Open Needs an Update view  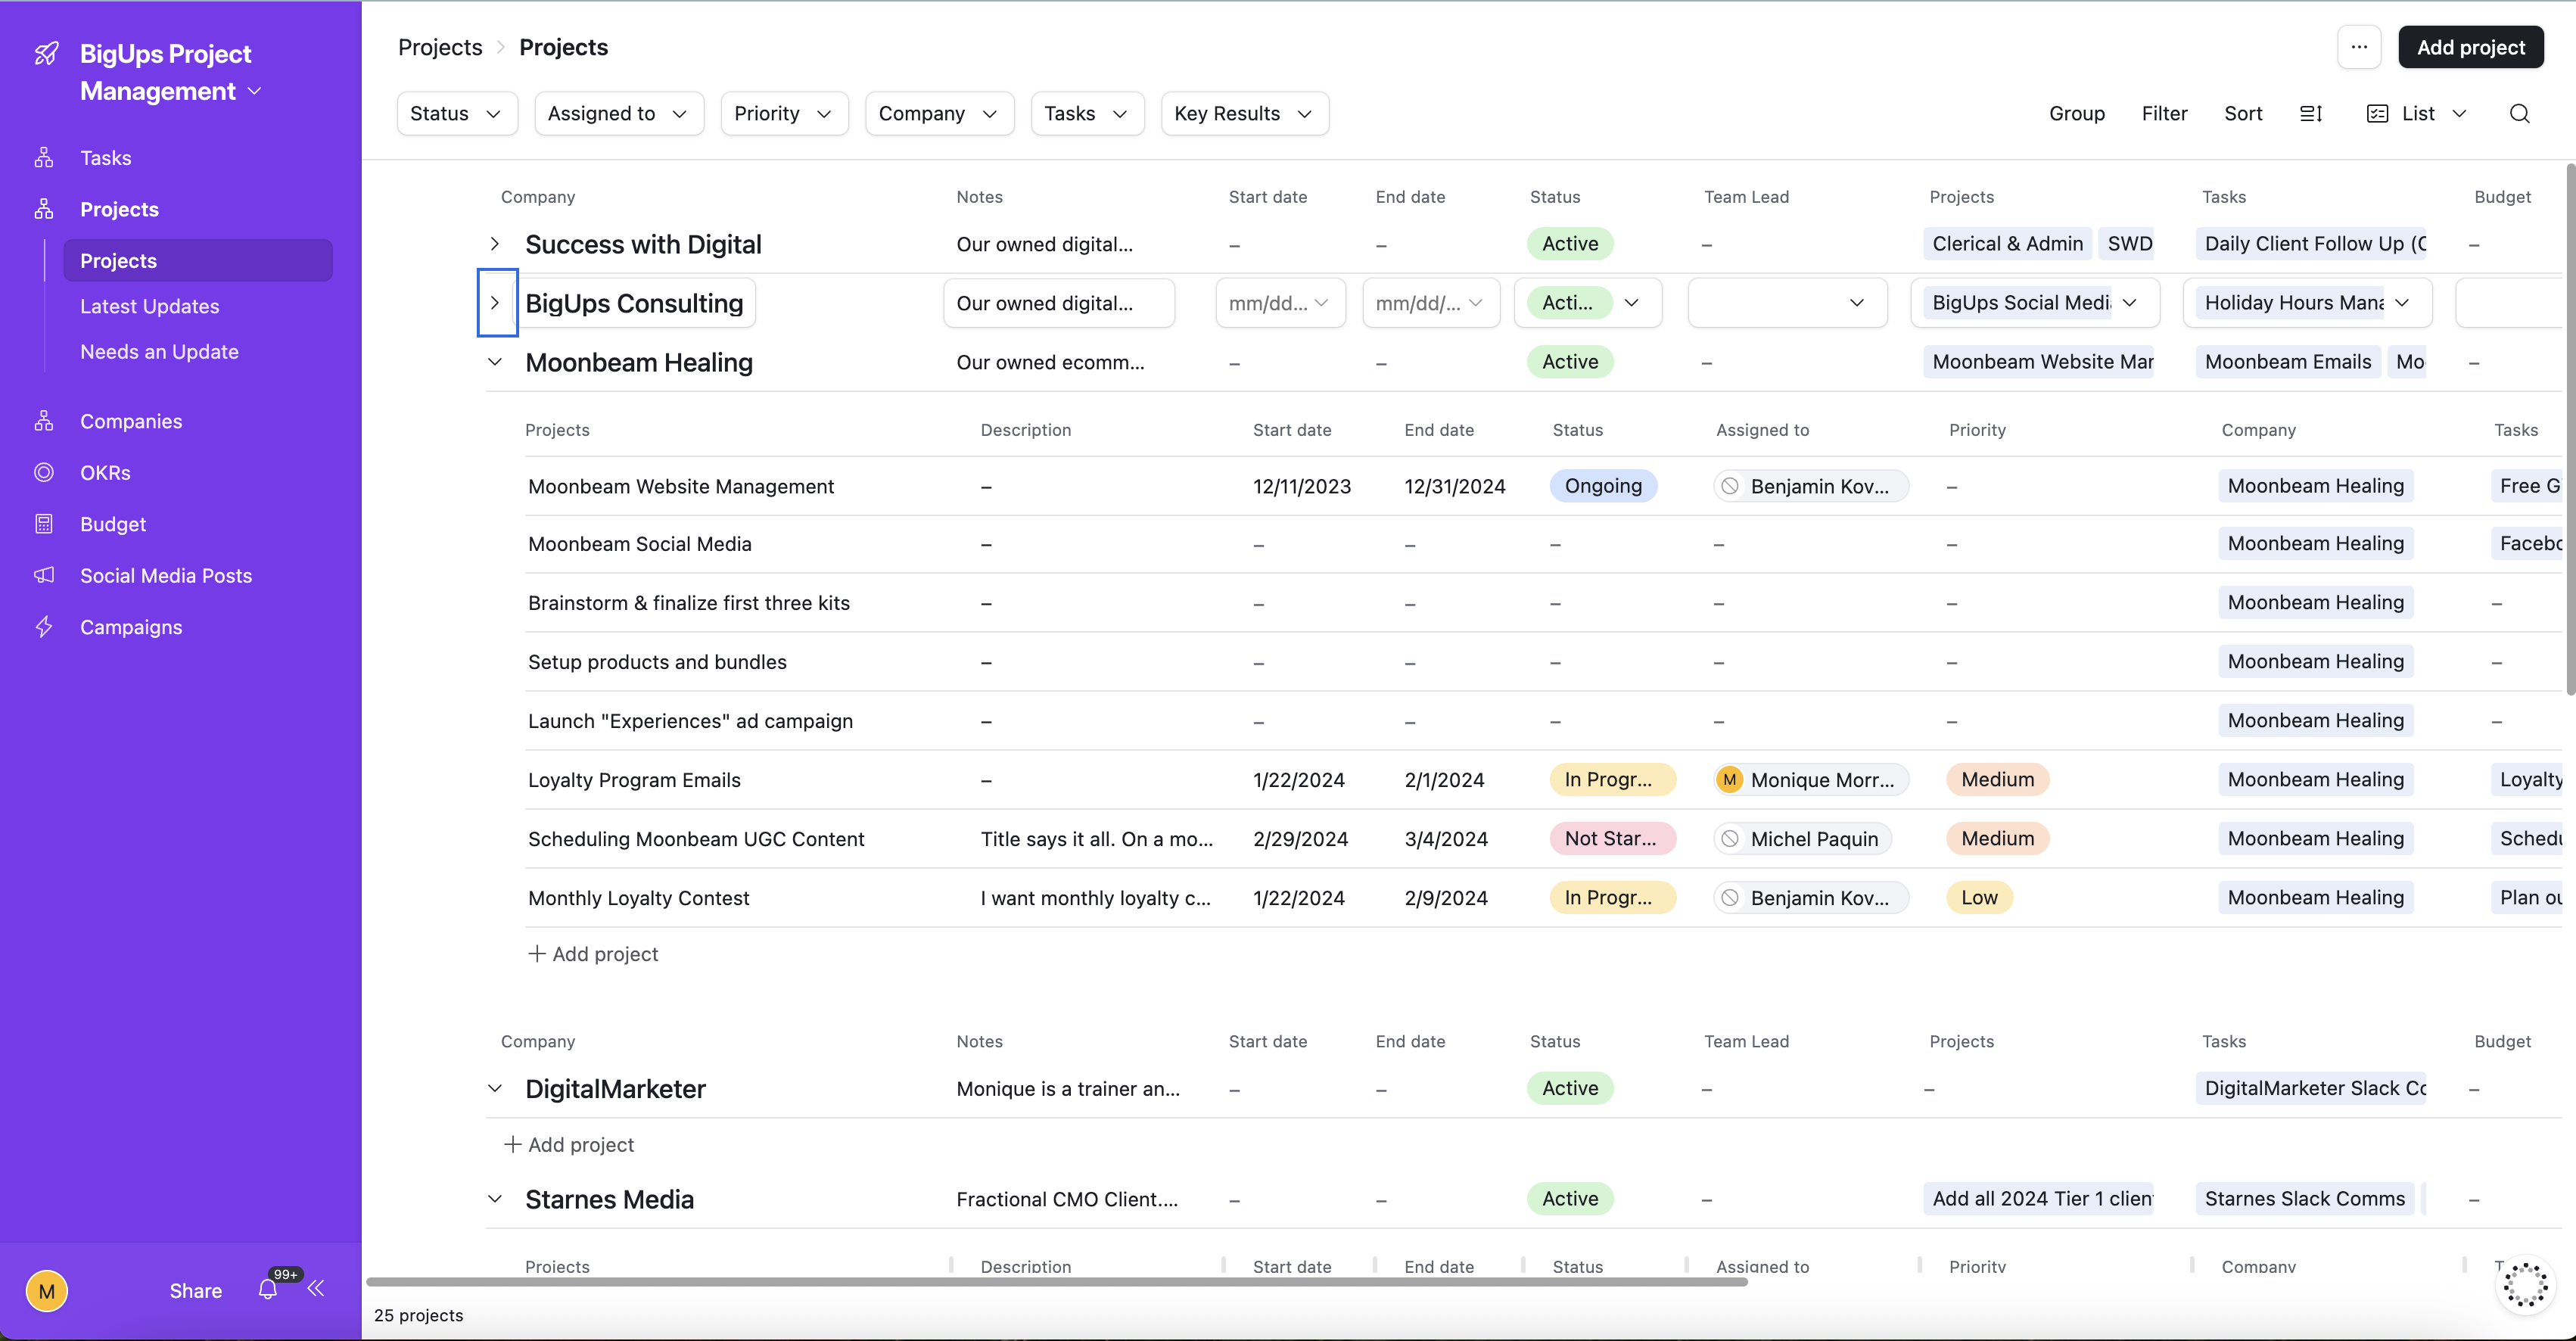point(159,352)
